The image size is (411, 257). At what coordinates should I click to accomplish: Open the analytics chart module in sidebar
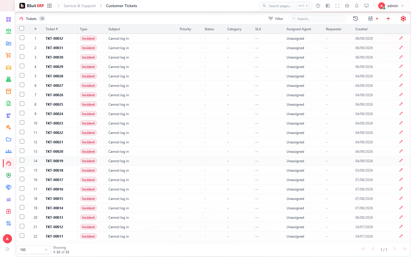pos(9,199)
